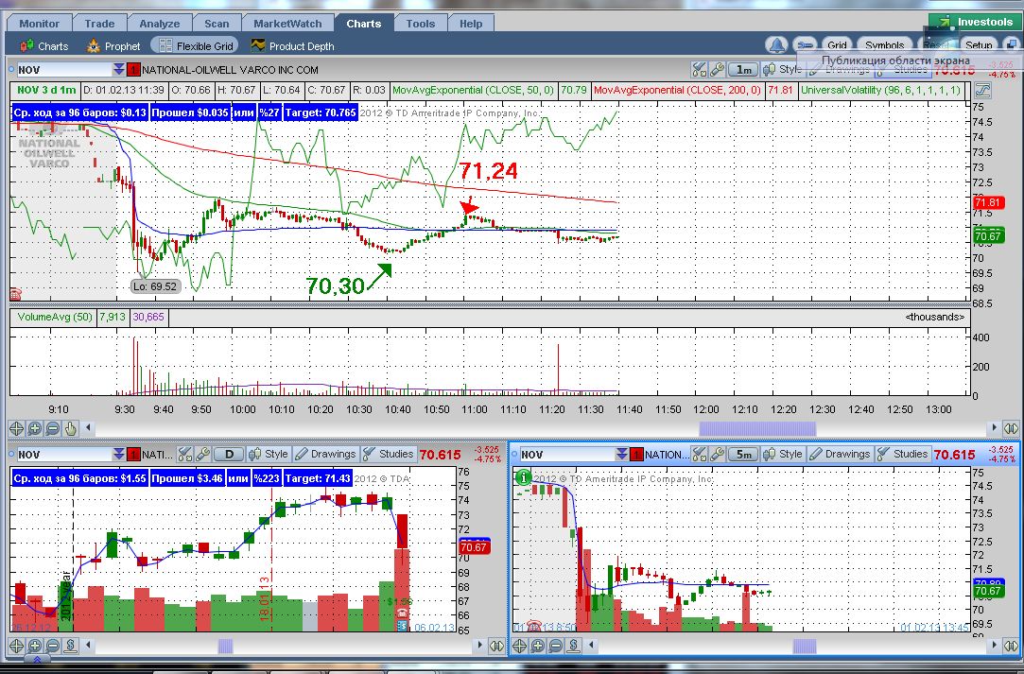This screenshot has width=1024, height=674.
Task: Open the quick studies flask icon in main chart
Action: [x=699, y=69]
